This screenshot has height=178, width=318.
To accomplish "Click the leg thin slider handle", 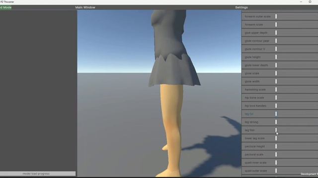I will click(x=276, y=130).
